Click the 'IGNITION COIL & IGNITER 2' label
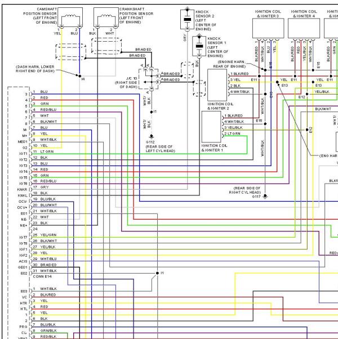This screenshot has width=338, height=339. (x=220, y=106)
